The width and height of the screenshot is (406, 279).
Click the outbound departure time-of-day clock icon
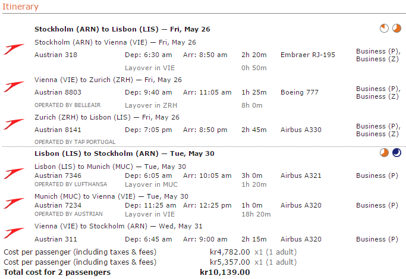(385, 29)
